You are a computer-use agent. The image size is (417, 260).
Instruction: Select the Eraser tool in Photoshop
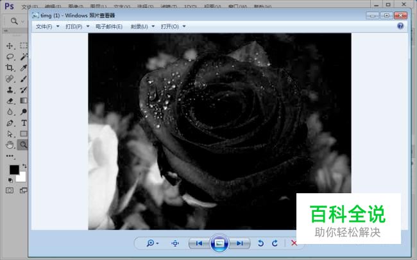point(10,101)
